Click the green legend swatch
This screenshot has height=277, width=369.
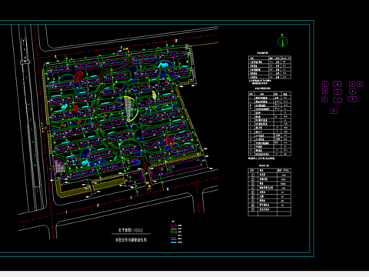pos(174,229)
